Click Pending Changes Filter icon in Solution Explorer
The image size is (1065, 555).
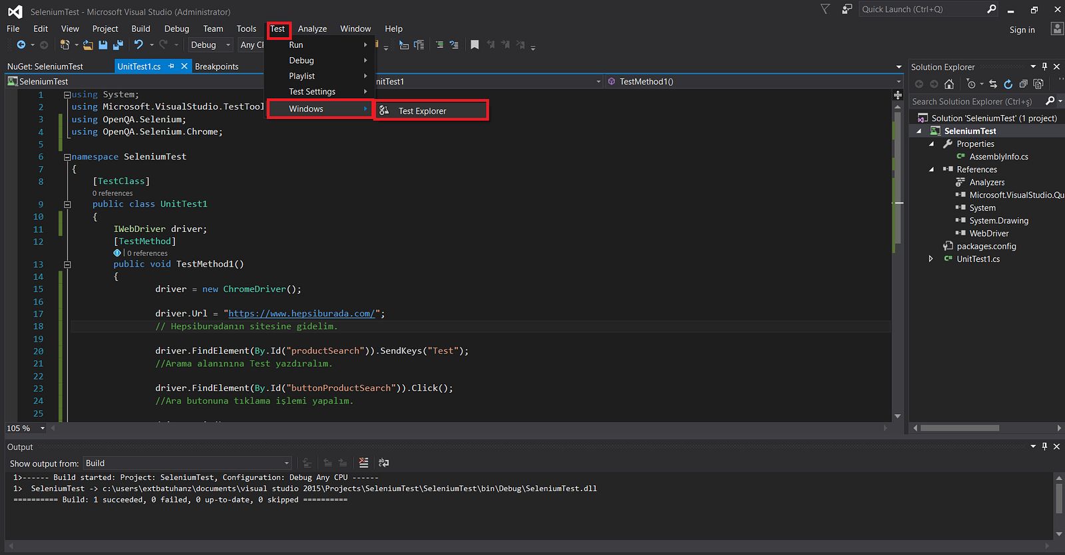point(971,84)
